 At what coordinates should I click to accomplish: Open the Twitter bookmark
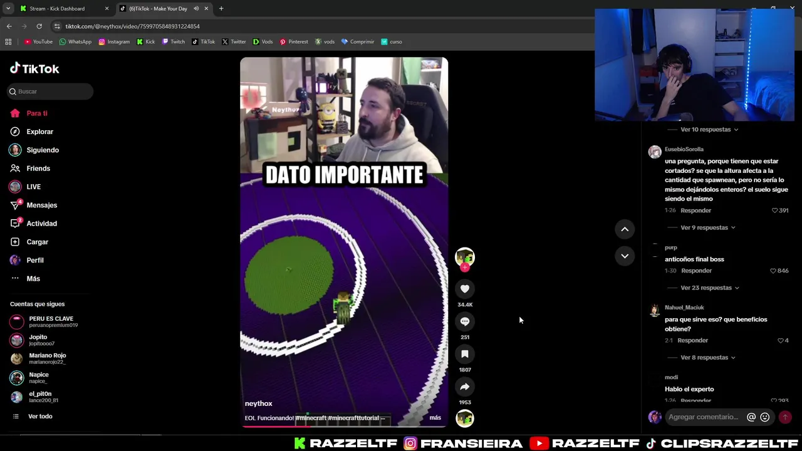click(x=234, y=42)
